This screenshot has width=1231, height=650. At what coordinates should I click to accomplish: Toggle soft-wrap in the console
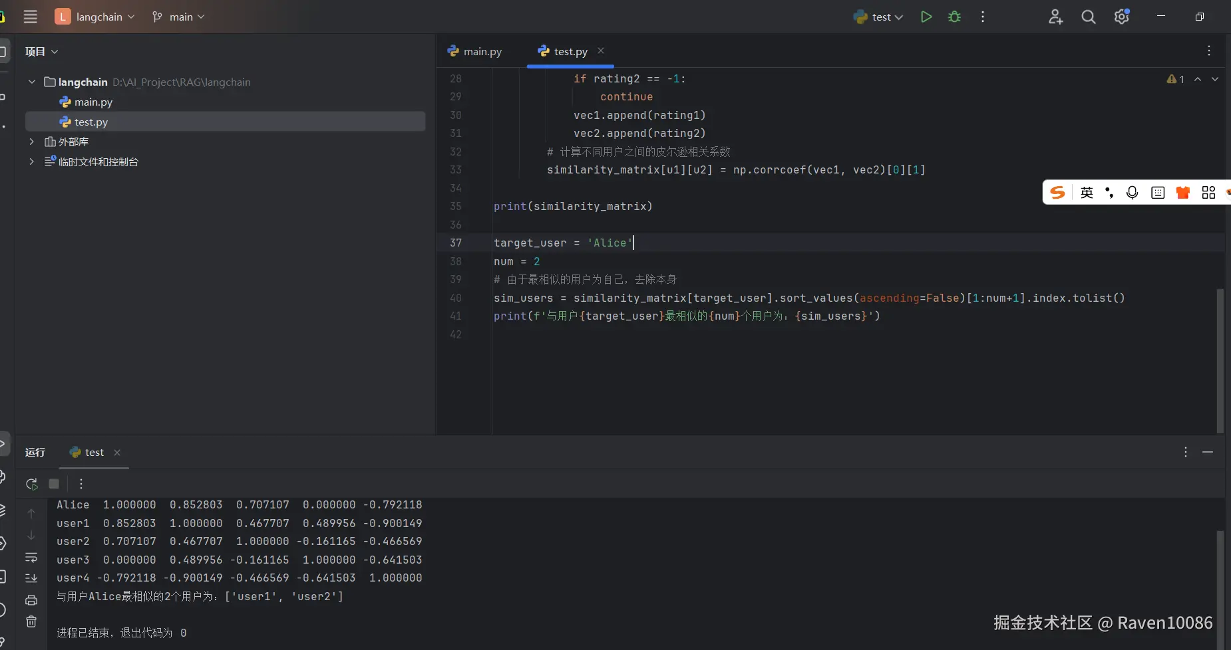31,557
